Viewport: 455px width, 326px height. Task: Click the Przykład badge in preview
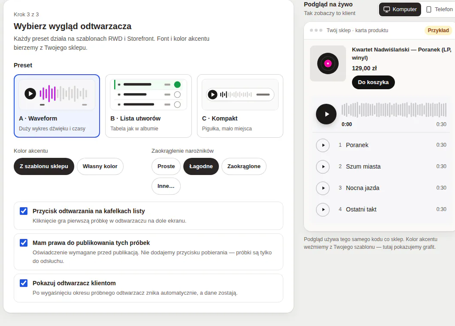pos(438,30)
